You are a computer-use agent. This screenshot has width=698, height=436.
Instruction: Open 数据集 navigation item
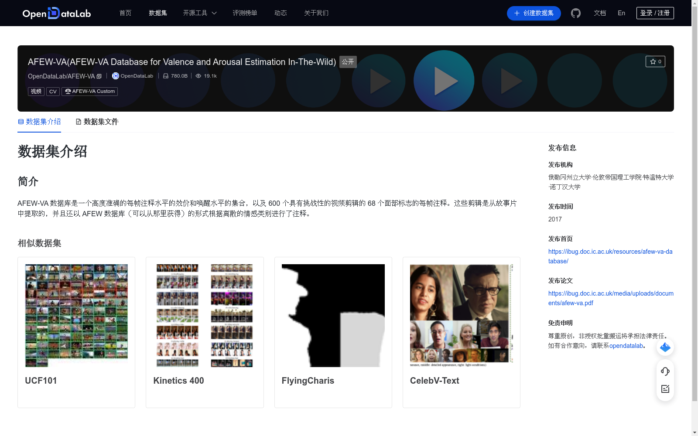(x=158, y=13)
